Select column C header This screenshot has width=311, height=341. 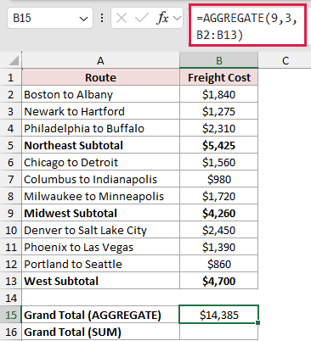tap(285, 60)
